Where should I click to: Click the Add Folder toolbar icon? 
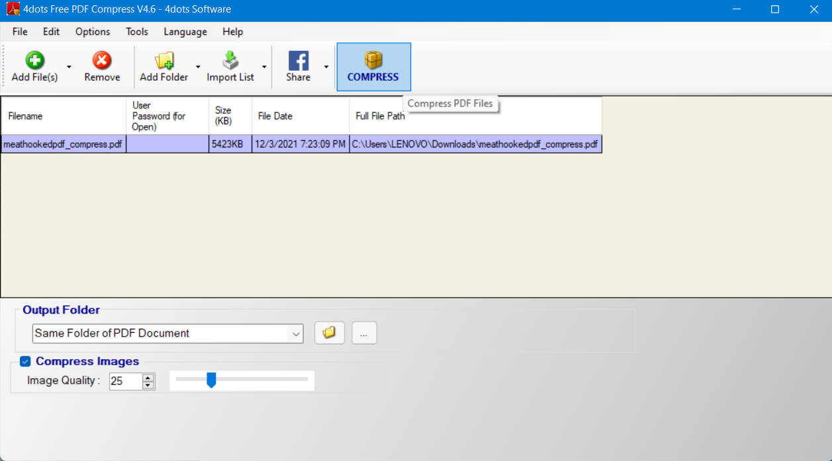(x=164, y=61)
